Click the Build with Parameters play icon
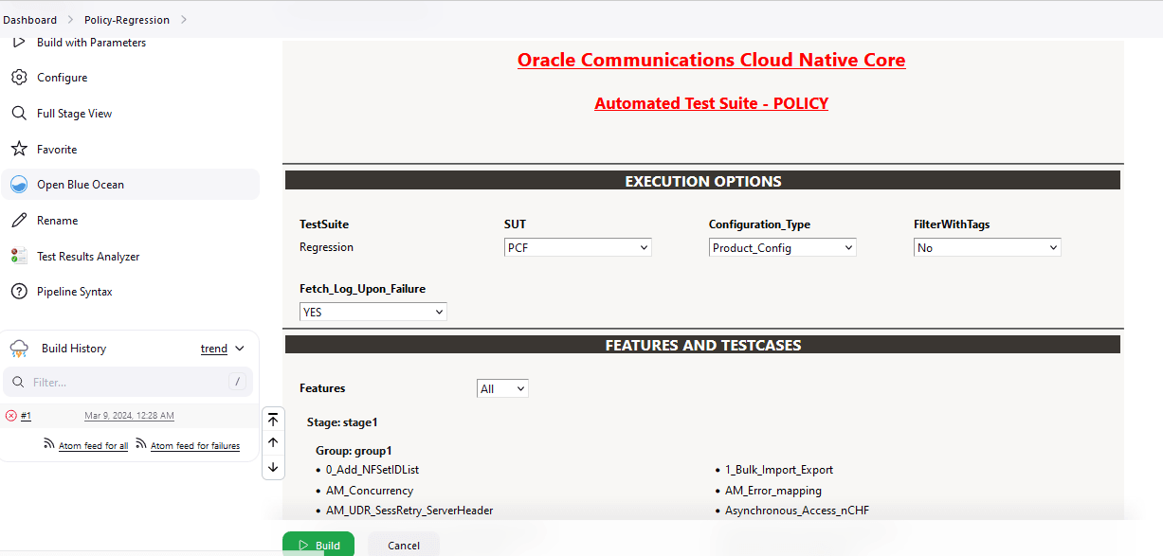Screen dimensions: 1163x556 click(19, 43)
